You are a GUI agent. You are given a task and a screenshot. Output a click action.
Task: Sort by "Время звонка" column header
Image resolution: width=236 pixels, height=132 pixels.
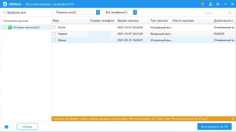point(128,20)
